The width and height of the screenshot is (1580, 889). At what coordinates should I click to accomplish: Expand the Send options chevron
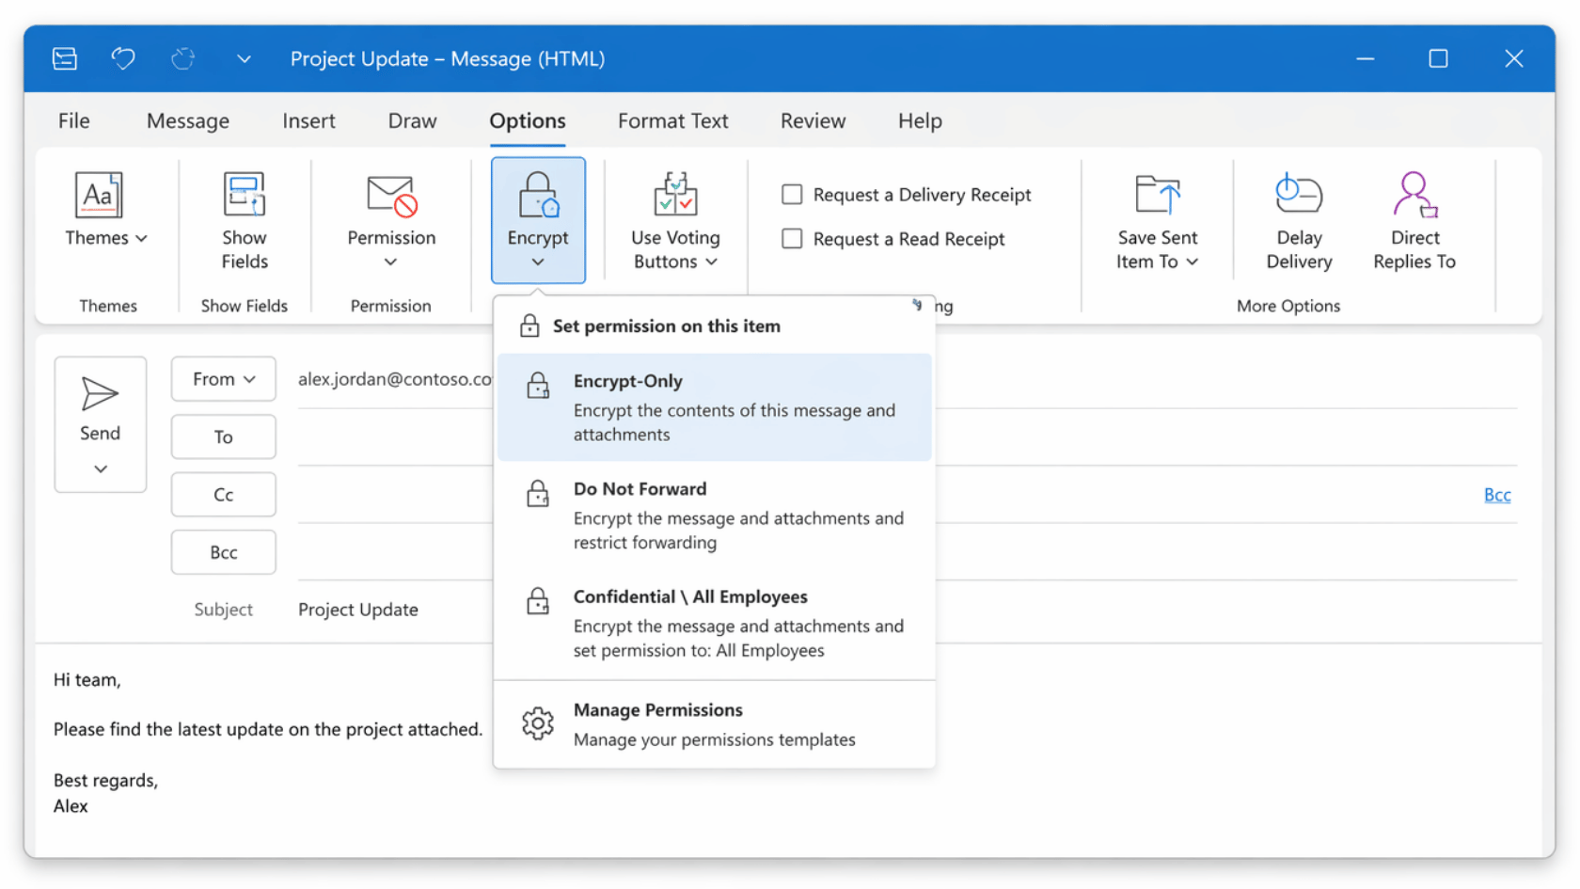click(x=101, y=468)
